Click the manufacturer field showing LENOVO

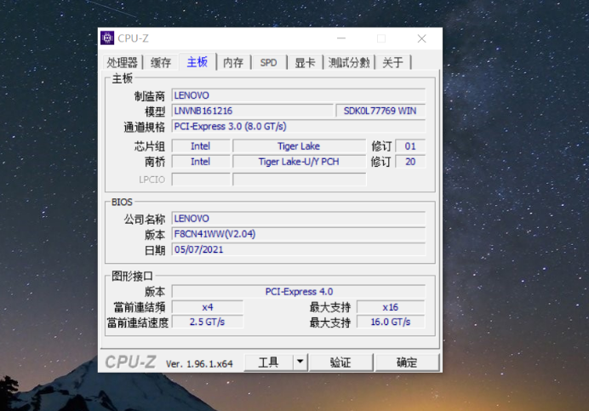click(x=299, y=95)
